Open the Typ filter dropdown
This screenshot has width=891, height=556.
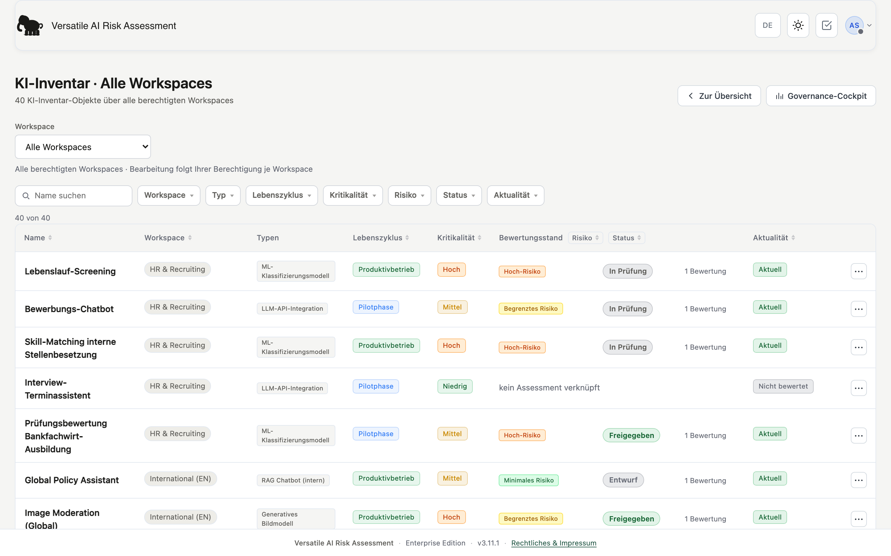click(223, 195)
